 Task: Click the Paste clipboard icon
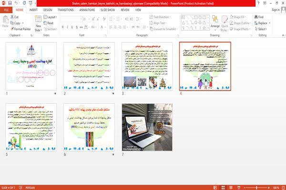pos(5,20)
